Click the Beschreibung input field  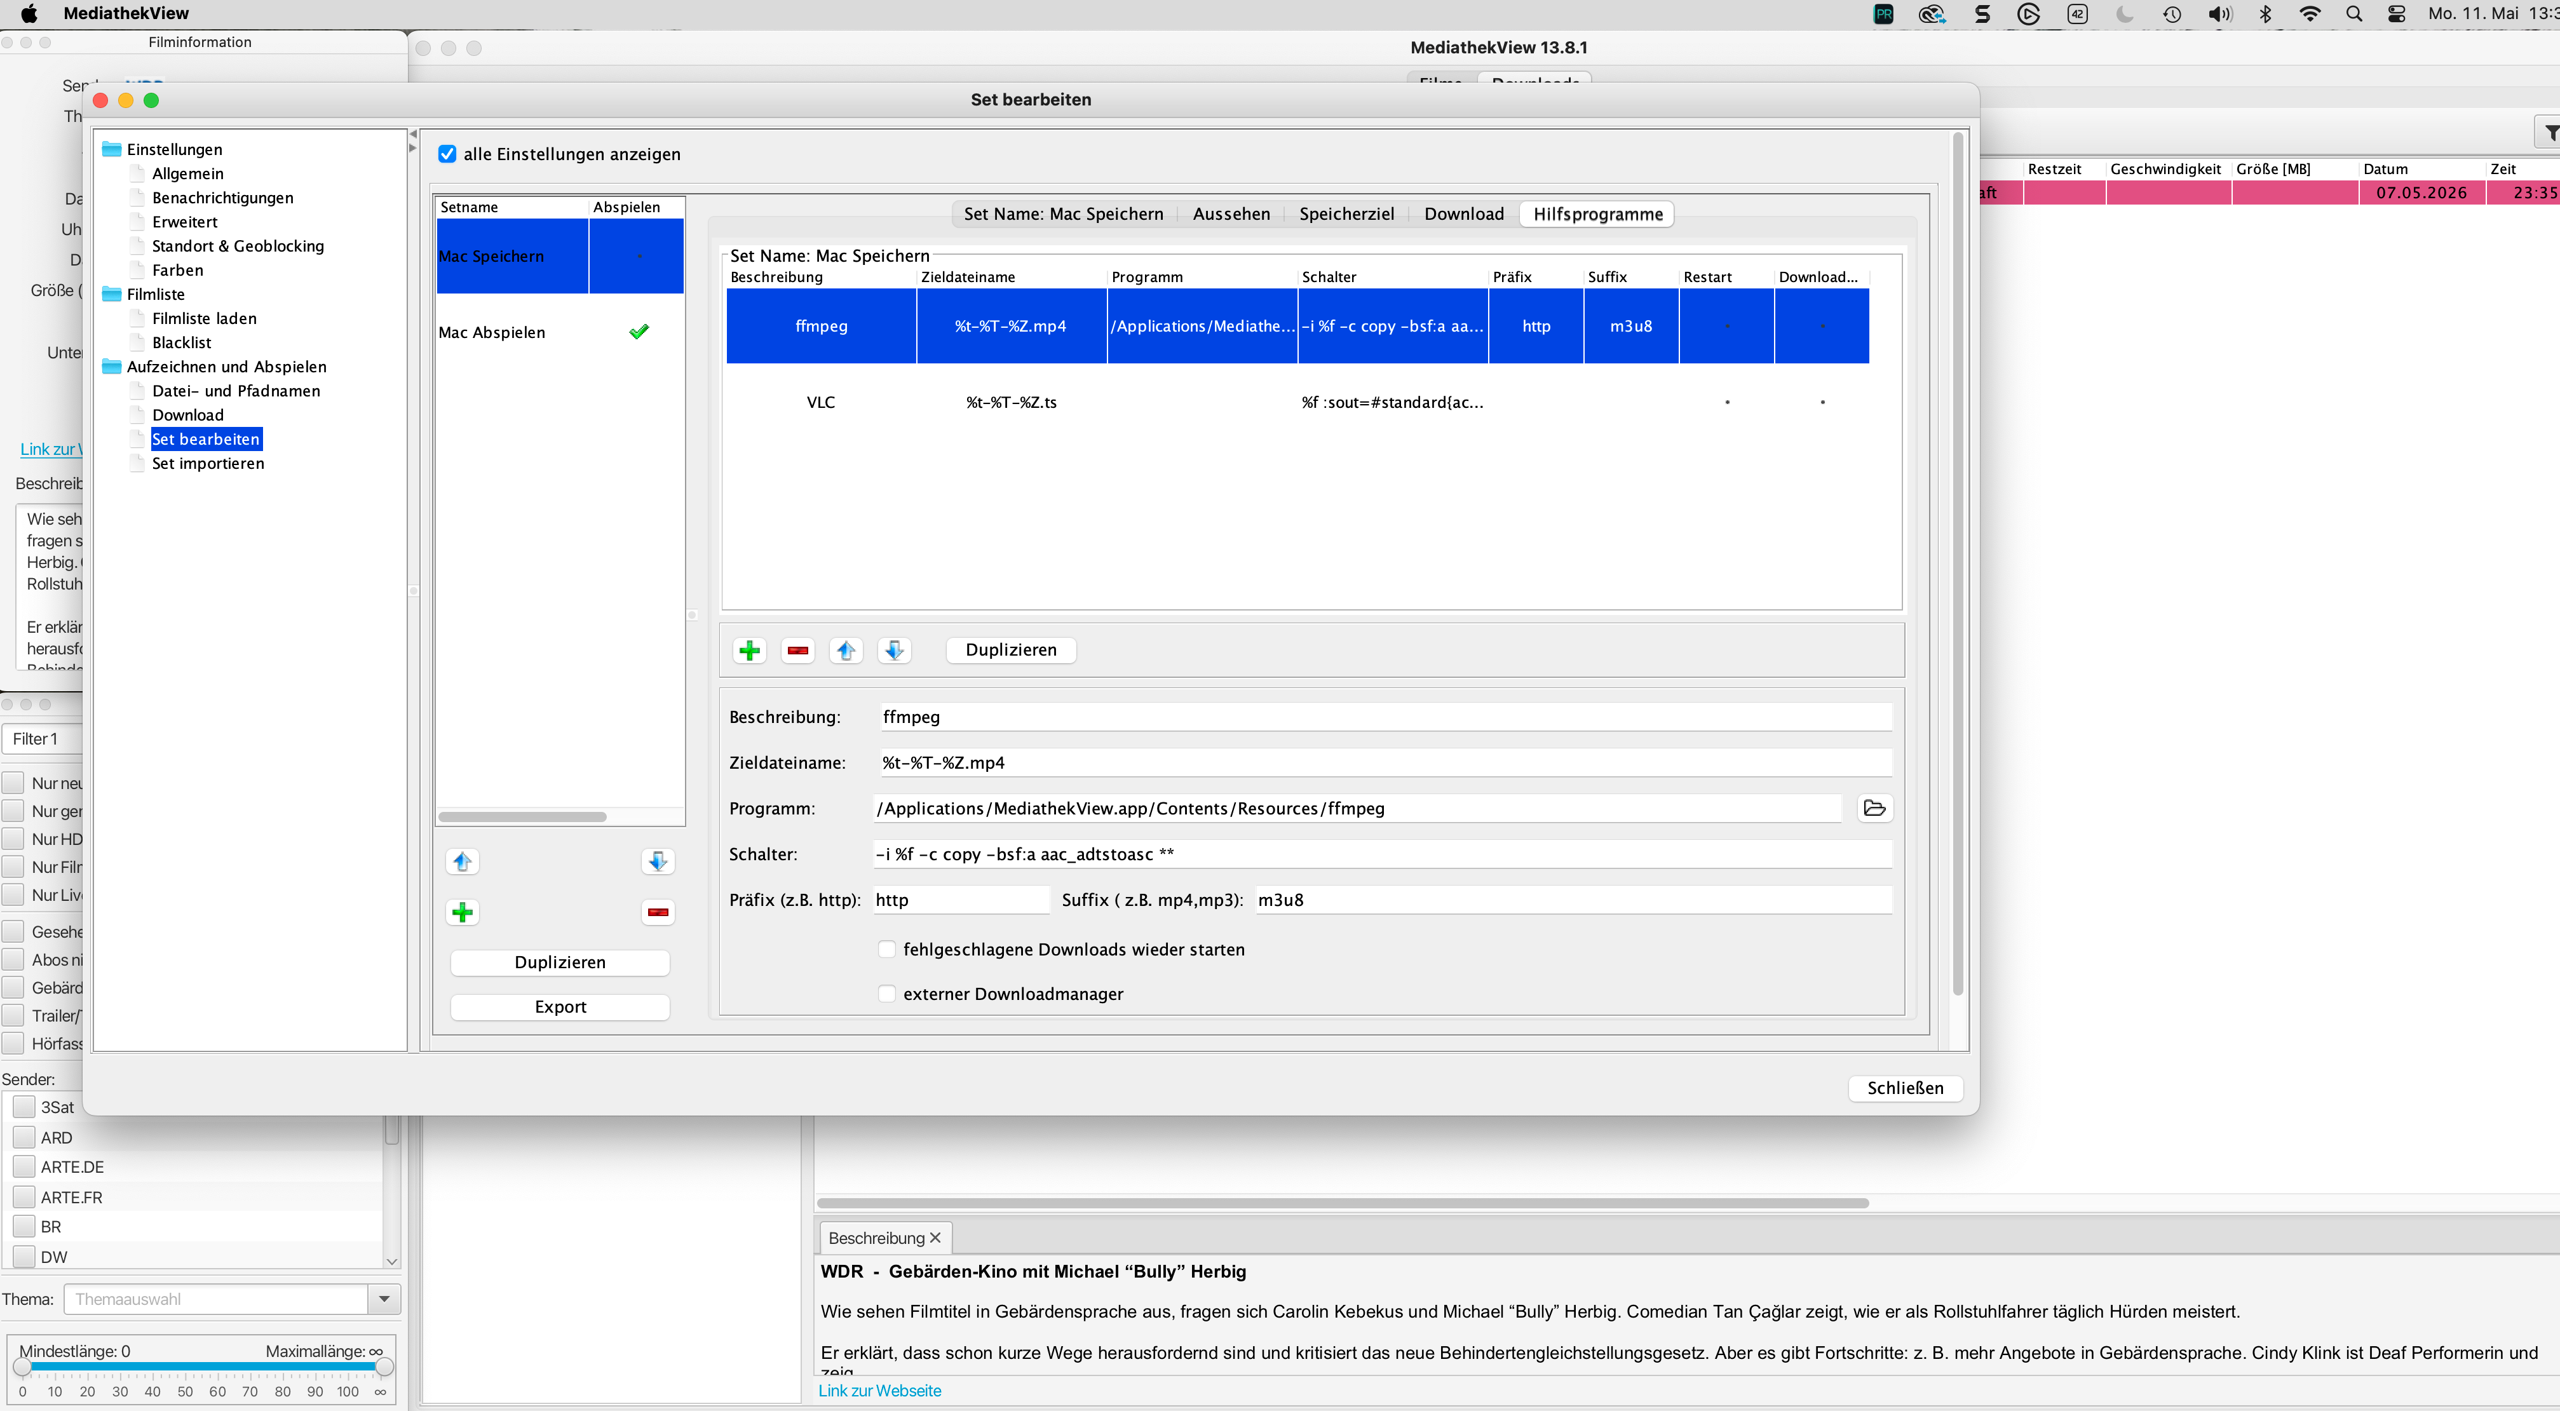1385,717
